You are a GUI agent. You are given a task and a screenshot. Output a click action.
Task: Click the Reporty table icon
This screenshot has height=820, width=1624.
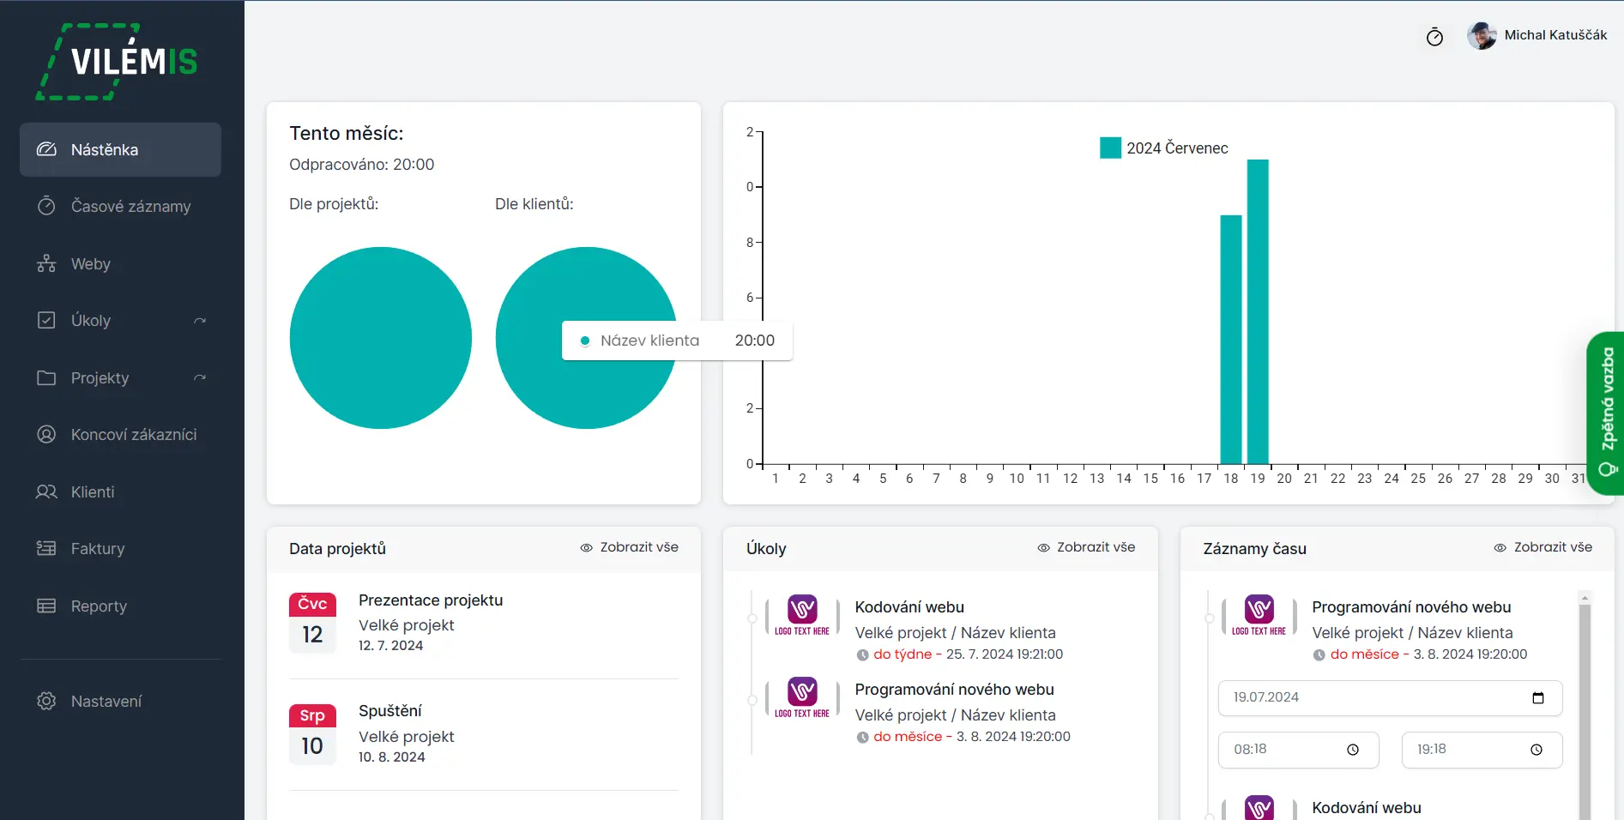(x=46, y=606)
